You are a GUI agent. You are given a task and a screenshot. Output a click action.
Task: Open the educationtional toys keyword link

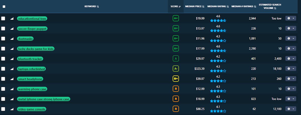pyautogui.click(x=32, y=19)
